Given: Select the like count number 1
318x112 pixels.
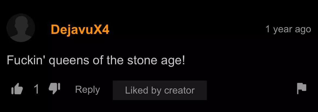Looking at the screenshot, I should 36,89.
